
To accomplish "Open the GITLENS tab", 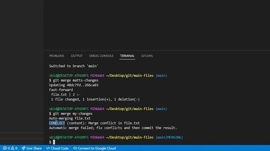I will coord(147,56).
